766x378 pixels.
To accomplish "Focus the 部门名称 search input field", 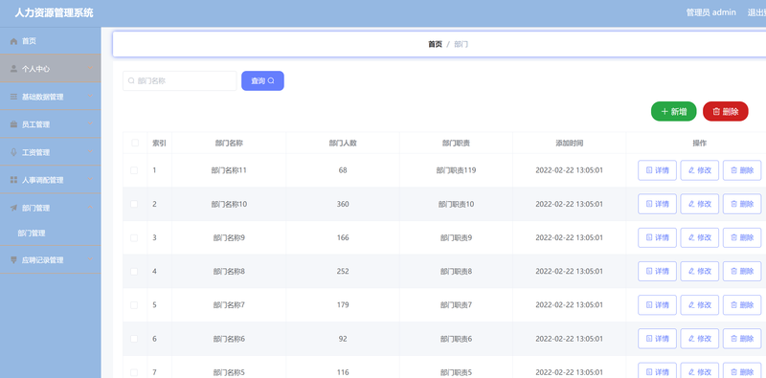I will (x=180, y=81).
